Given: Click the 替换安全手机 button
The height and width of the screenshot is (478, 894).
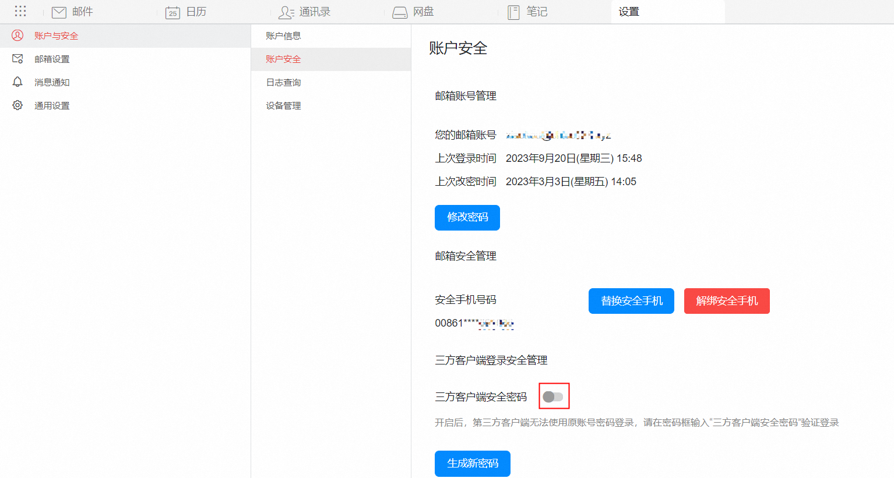Looking at the screenshot, I should pos(631,301).
